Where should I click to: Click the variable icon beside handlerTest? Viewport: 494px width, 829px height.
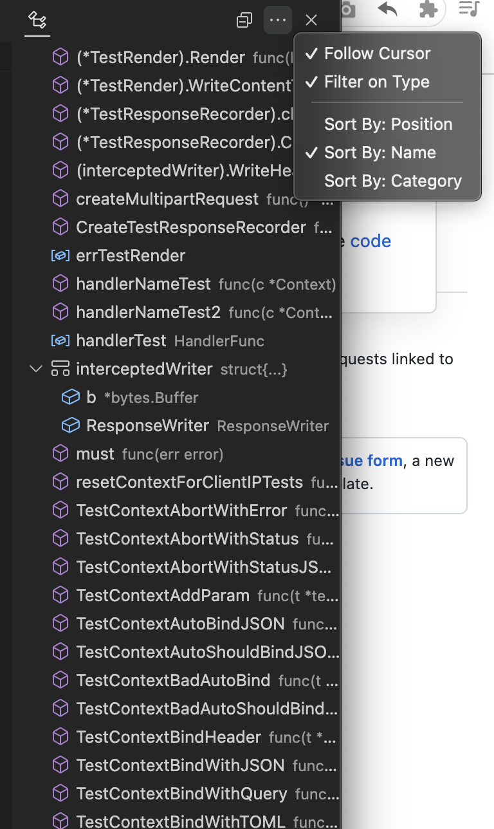point(60,340)
